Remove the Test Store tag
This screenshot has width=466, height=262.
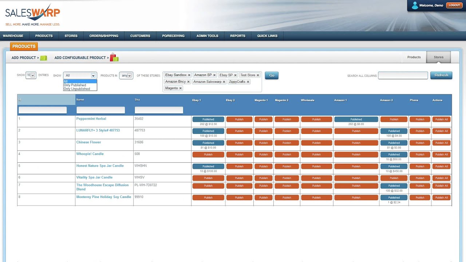coord(258,75)
